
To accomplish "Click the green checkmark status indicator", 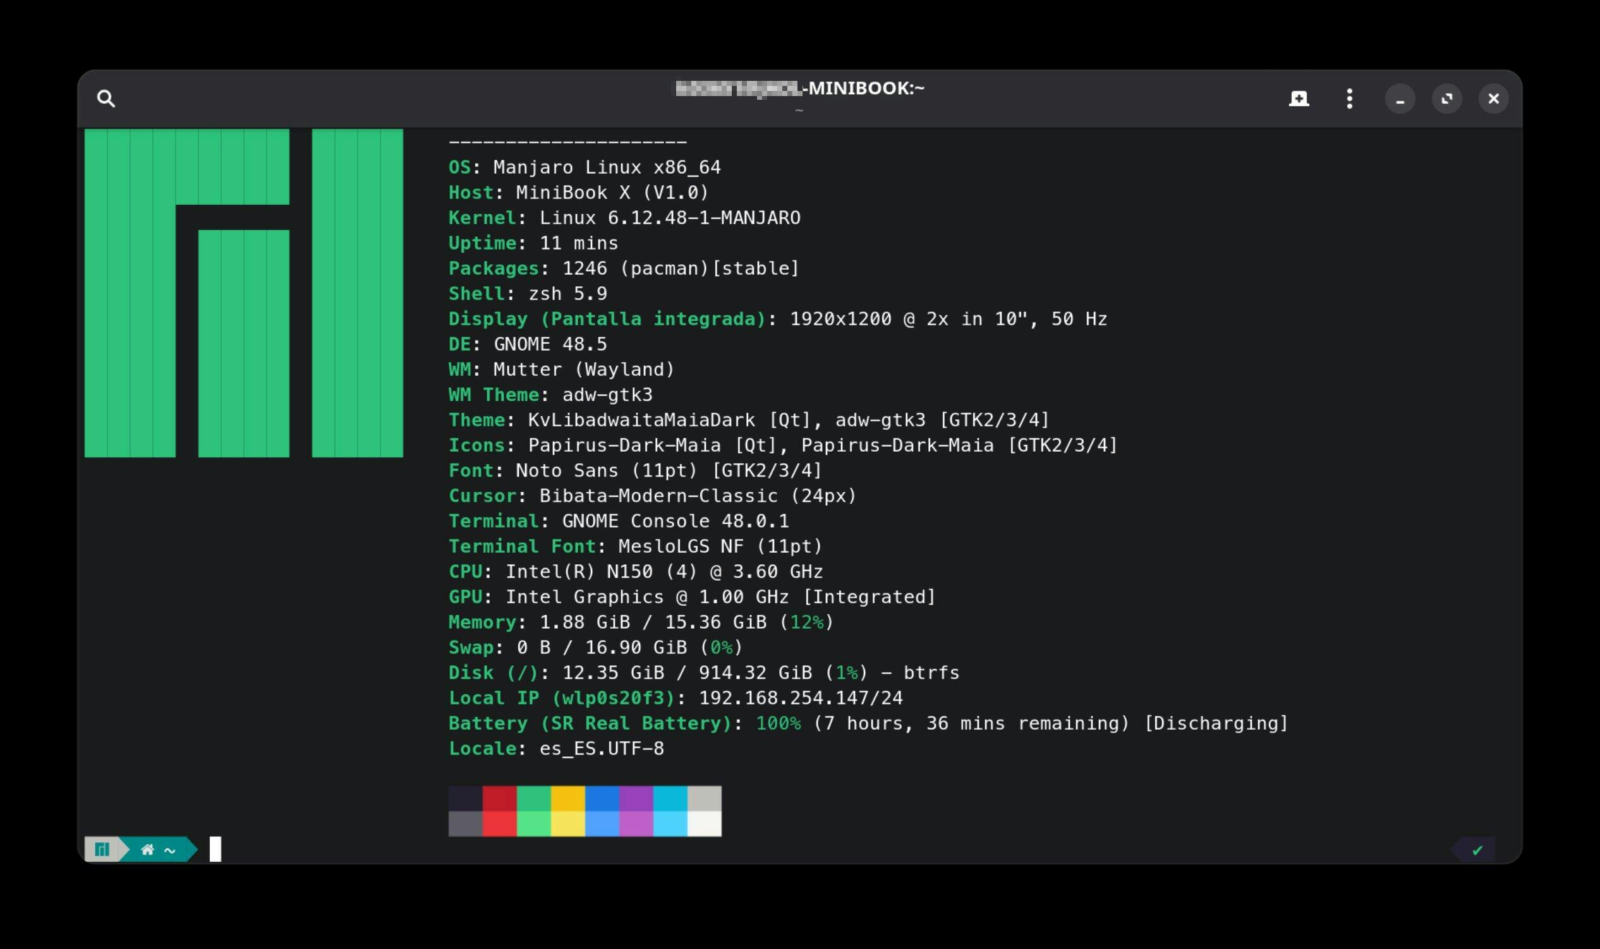I will 1477,850.
